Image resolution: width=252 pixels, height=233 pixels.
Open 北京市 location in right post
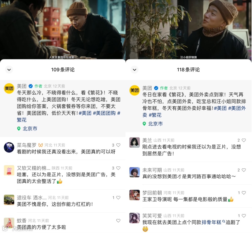(x=153, y=124)
